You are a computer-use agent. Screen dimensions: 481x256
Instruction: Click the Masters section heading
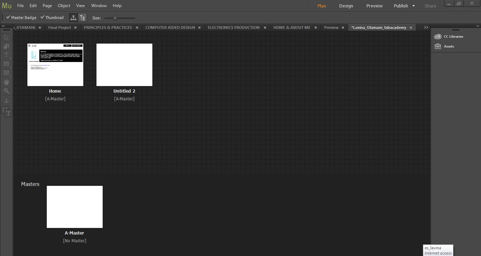pos(30,184)
